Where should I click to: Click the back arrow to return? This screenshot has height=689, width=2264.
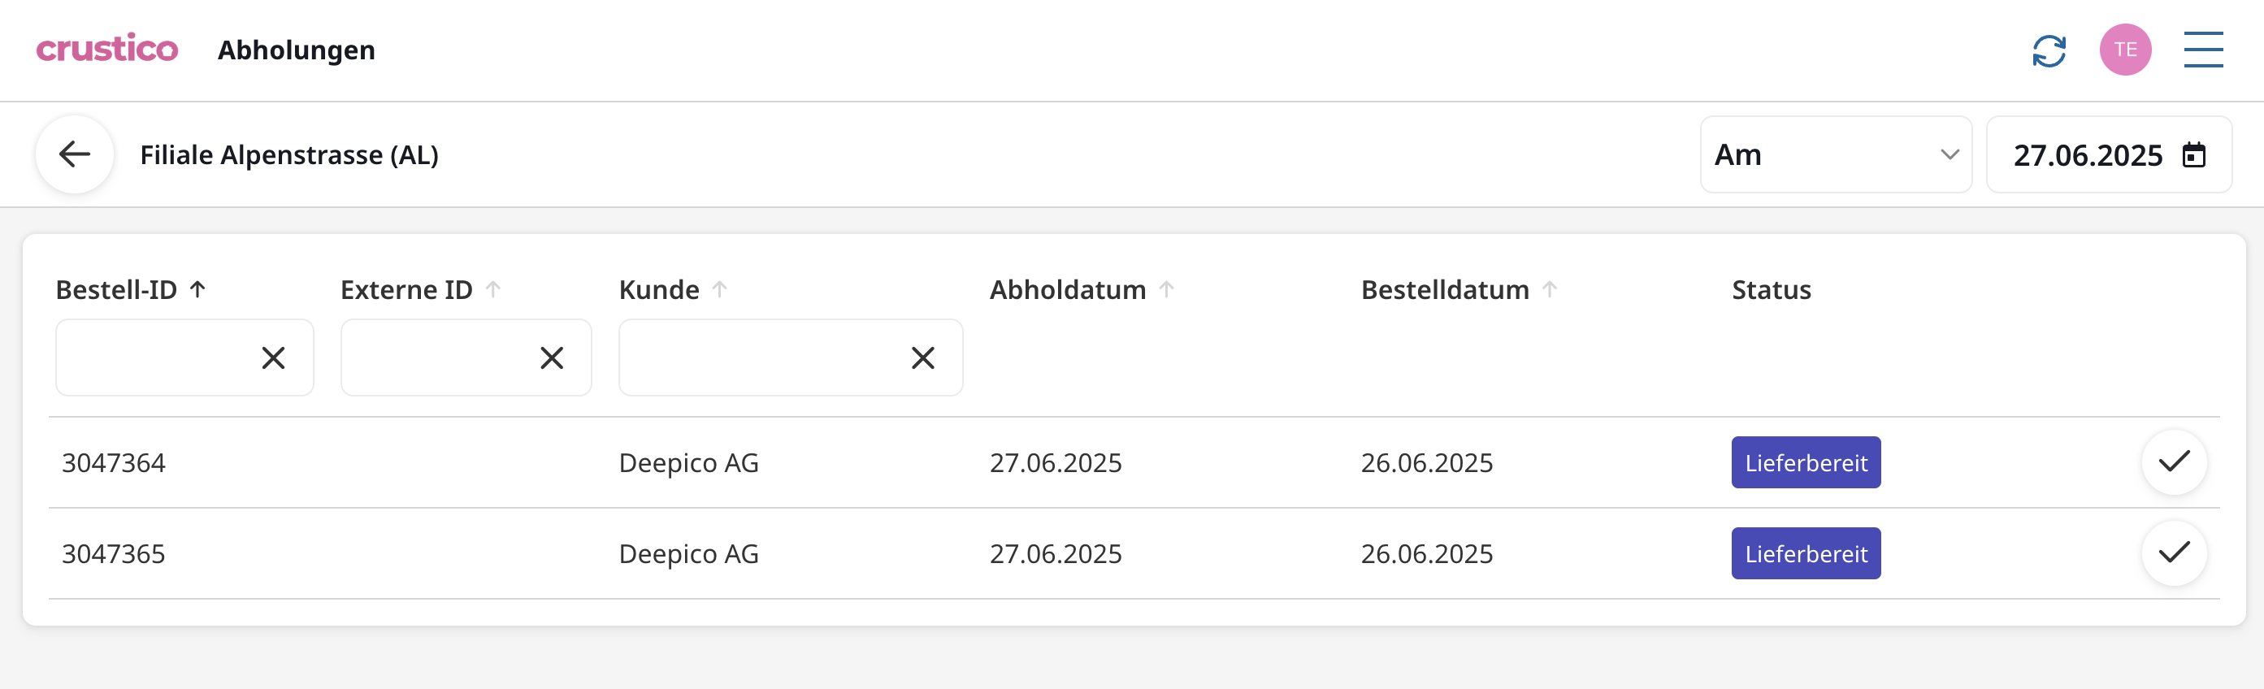(x=74, y=154)
